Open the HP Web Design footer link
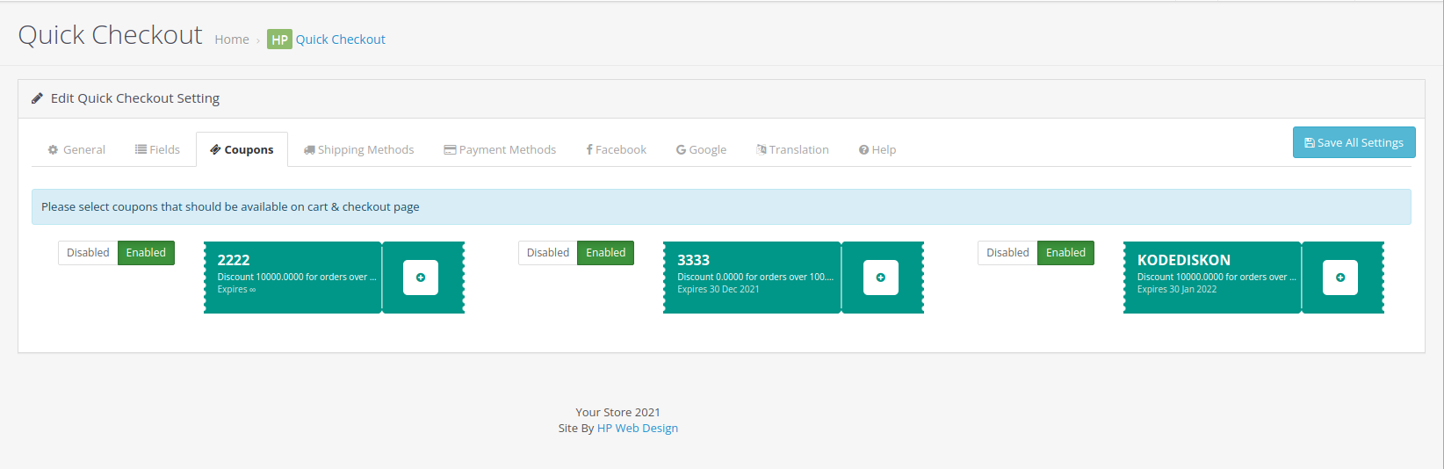 (x=637, y=429)
